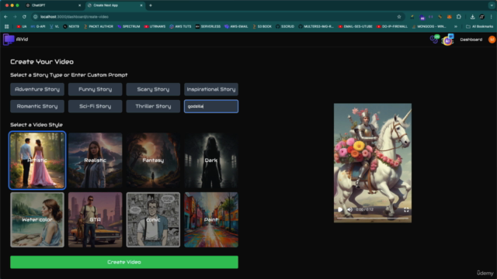Click the AiVid logo icon
Image resolution: width=497 pixels, height=279 pixels.
(9, 40)
